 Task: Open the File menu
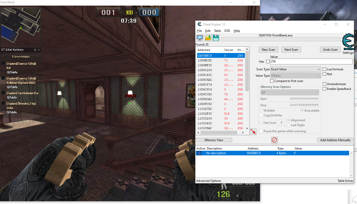[x=199, y=31]
